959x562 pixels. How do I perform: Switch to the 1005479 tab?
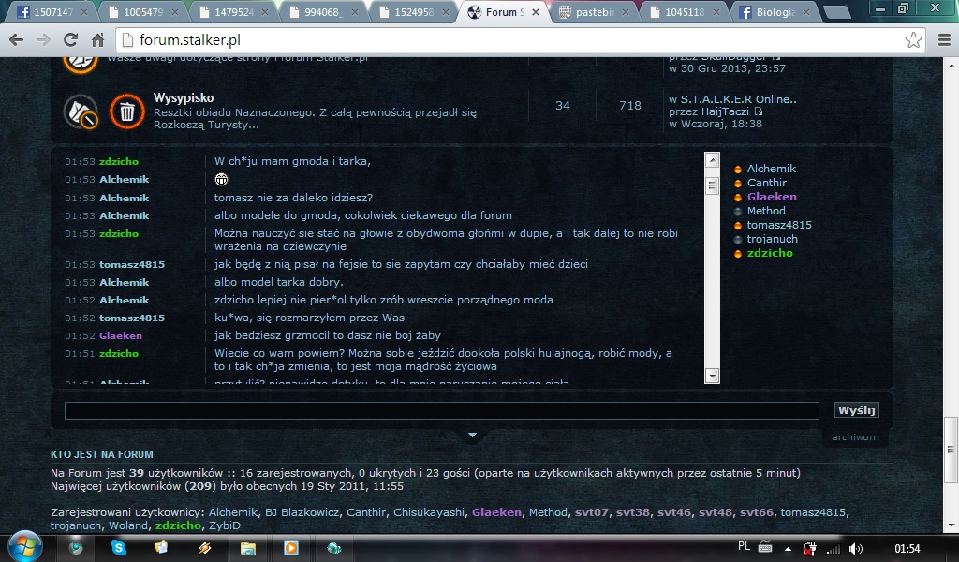coord(145,12)
